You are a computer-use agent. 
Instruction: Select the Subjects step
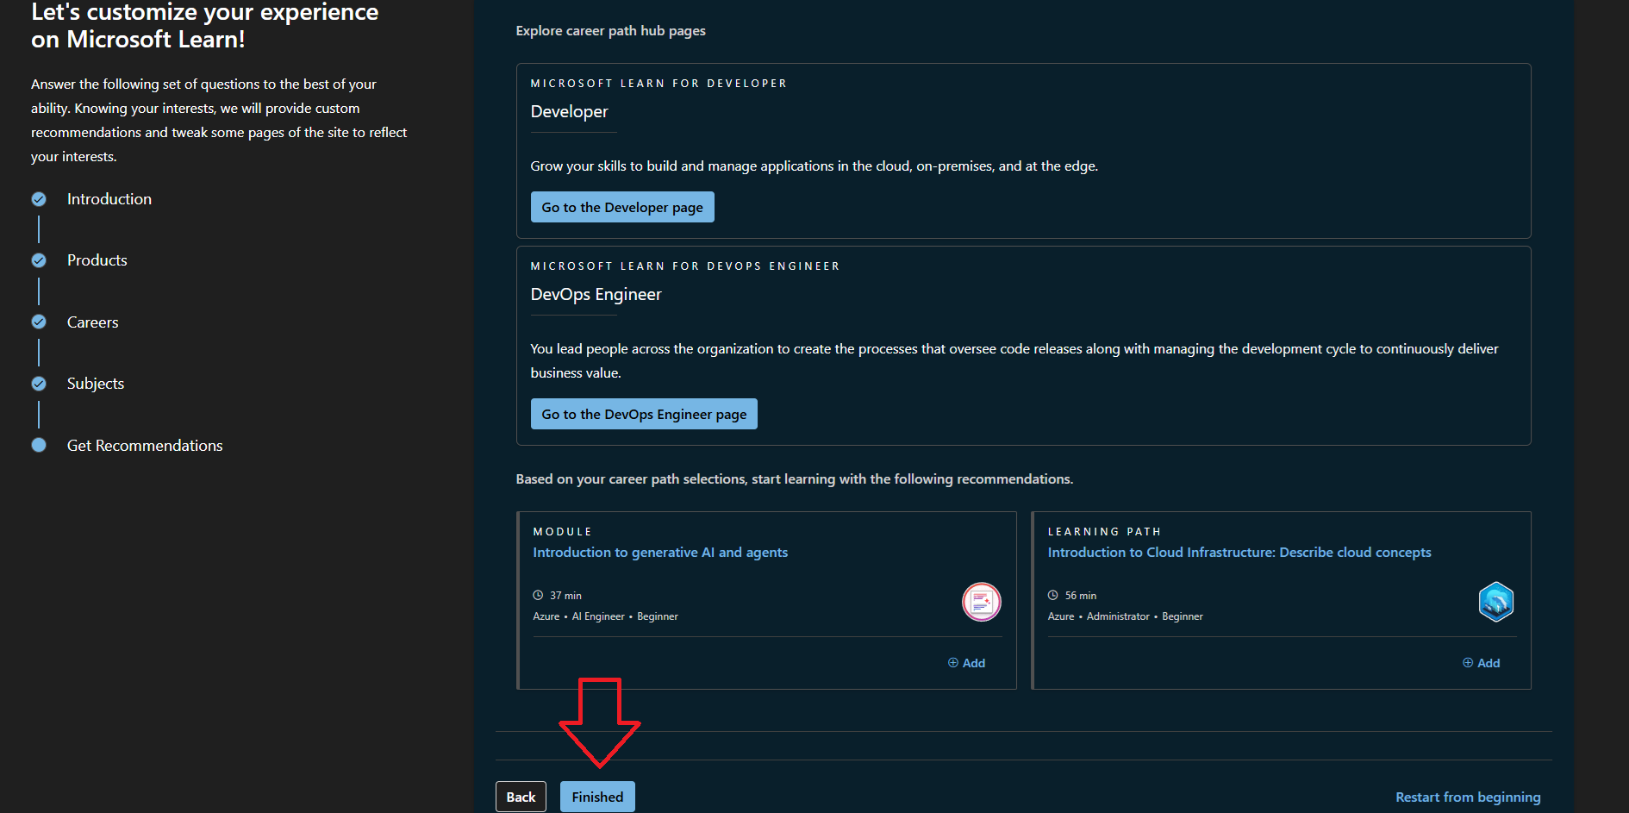click(96, 384)
